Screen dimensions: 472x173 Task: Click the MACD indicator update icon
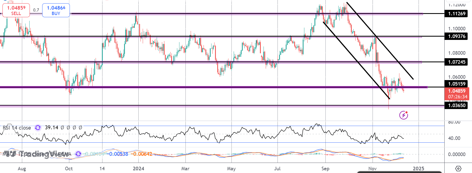coord(78,154)
